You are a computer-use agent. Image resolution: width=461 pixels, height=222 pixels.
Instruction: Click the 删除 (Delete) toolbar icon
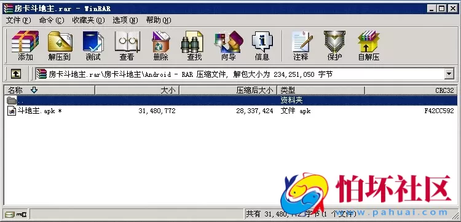tap(160, 46)
